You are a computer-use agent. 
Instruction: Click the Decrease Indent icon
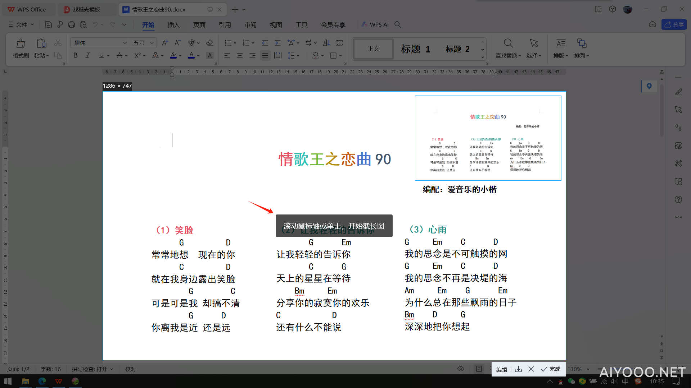pos(265,43)
